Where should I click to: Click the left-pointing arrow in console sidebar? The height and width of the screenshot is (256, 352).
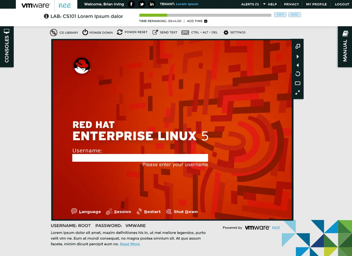[x=298, y=65]
